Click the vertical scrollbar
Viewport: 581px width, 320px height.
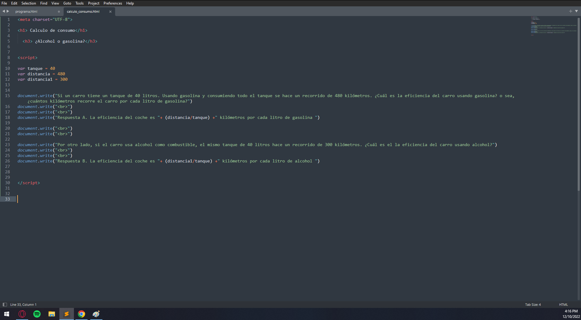tap(579, 104)
